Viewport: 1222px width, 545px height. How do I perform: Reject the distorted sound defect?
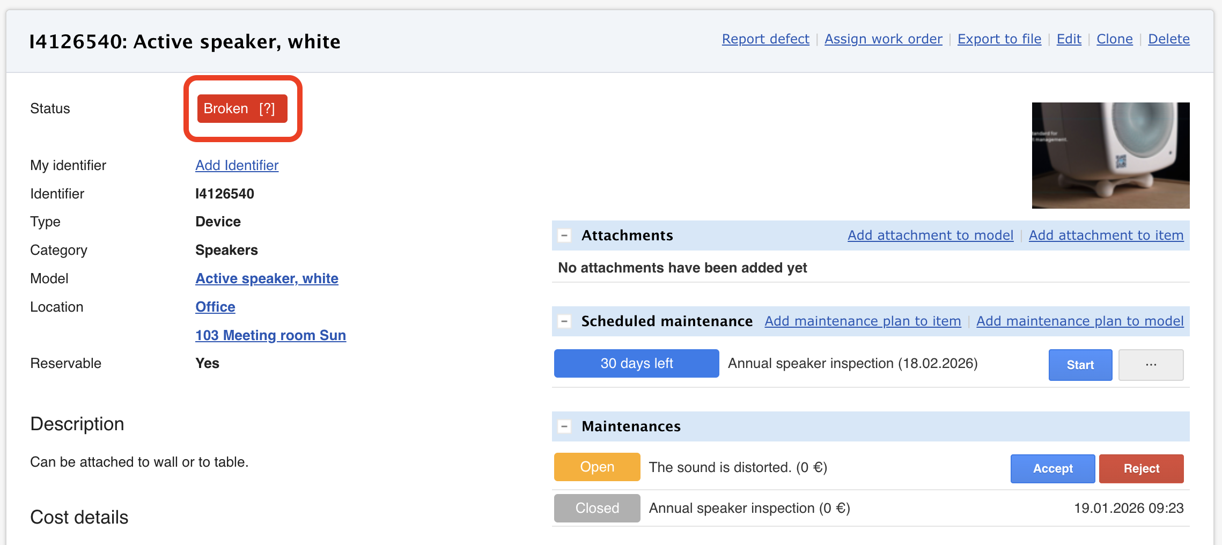point(1142,469)
